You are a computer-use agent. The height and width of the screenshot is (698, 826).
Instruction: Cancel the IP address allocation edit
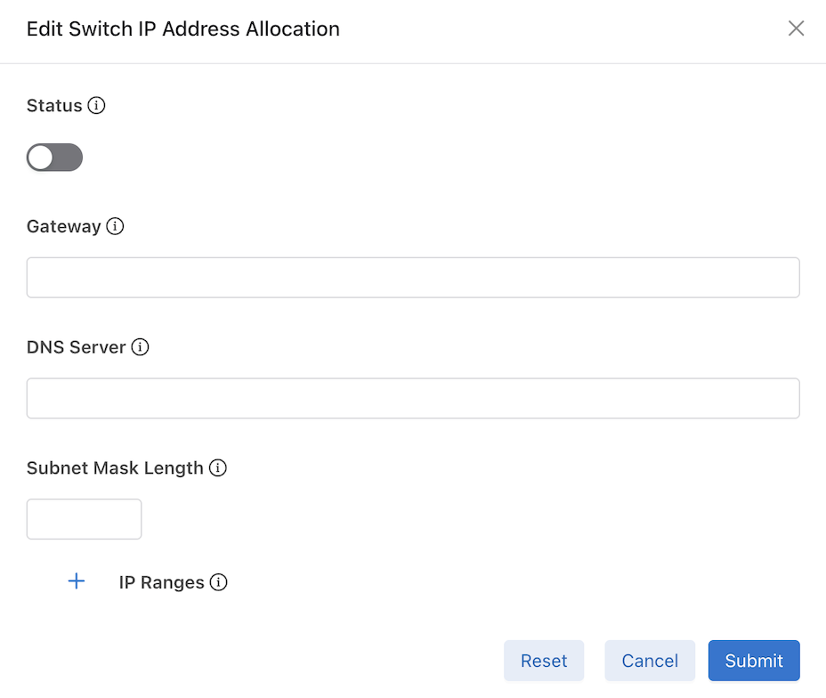(650, 661)
